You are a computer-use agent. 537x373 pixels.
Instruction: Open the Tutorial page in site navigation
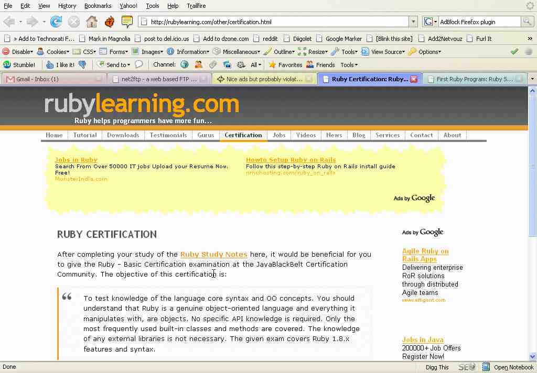(x=85, y=135)
